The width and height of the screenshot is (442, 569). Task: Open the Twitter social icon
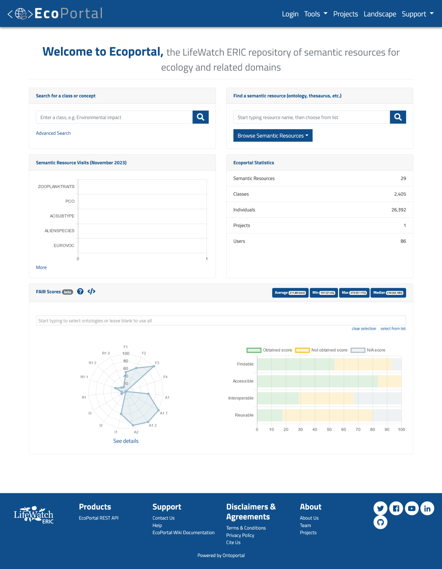[x=380, y=508]
